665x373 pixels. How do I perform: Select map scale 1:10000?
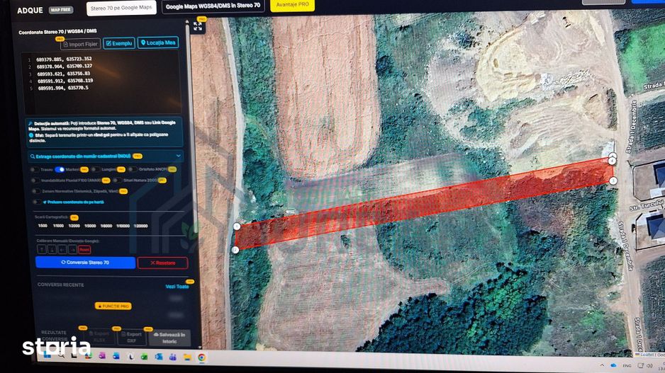pyautogui.click(x=123, y=226)
